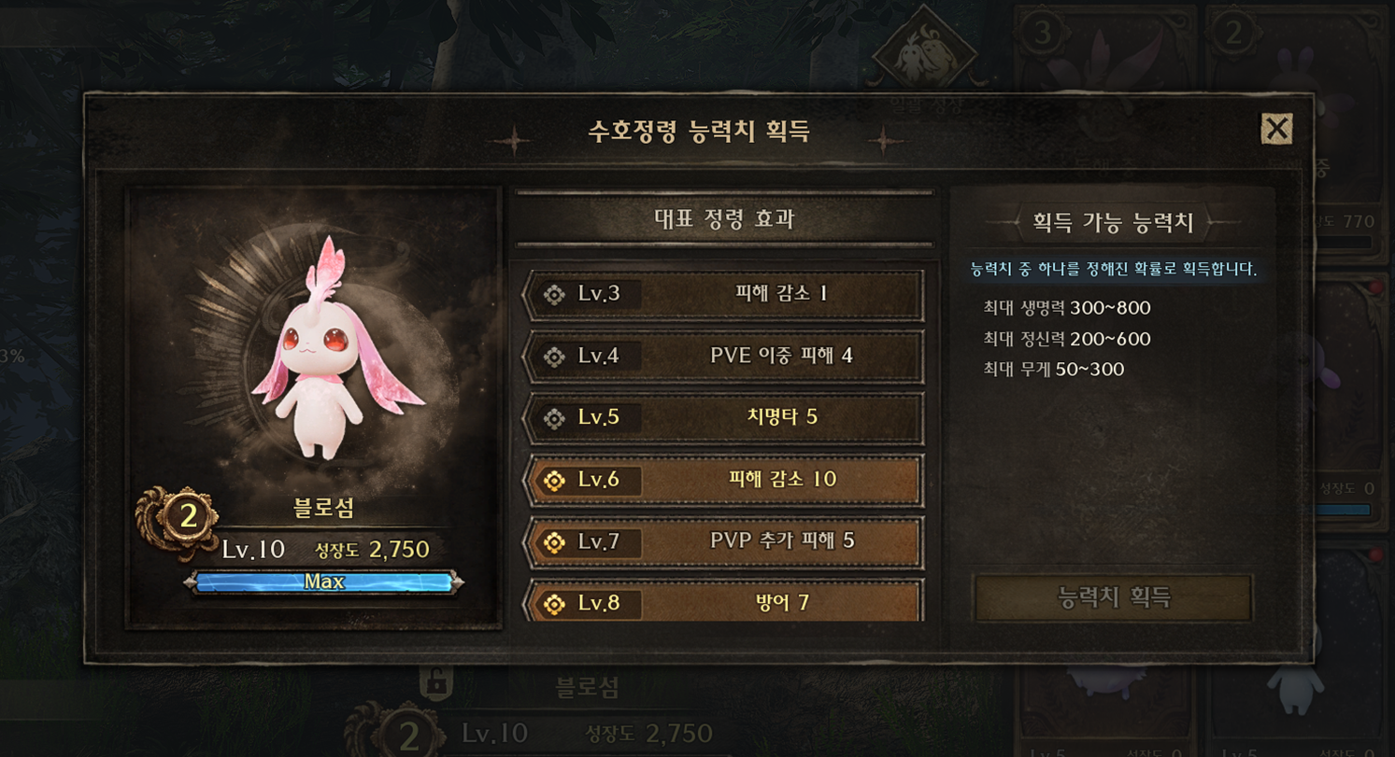The image size is (1395, 757).
Task: Click the Lv.3 effect row diamond icon
Action: [554, 295]
